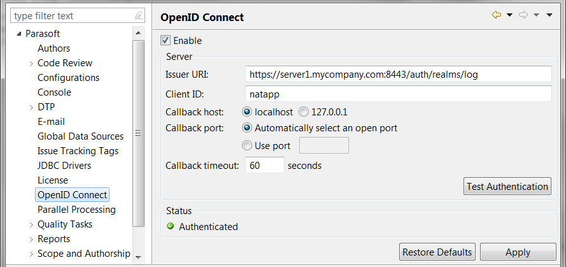Viewport: 566px width, 267px height.
Task: Click the forward navigation arrow icon
Action: click(x=523, y=15)
